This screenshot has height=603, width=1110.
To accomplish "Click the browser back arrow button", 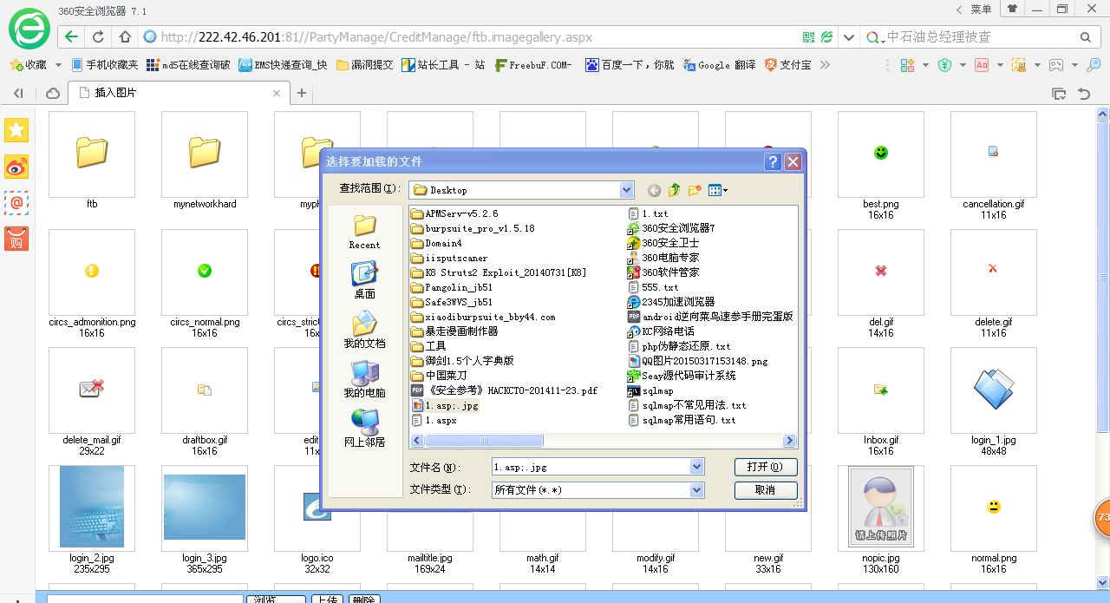I will [71, 36].
